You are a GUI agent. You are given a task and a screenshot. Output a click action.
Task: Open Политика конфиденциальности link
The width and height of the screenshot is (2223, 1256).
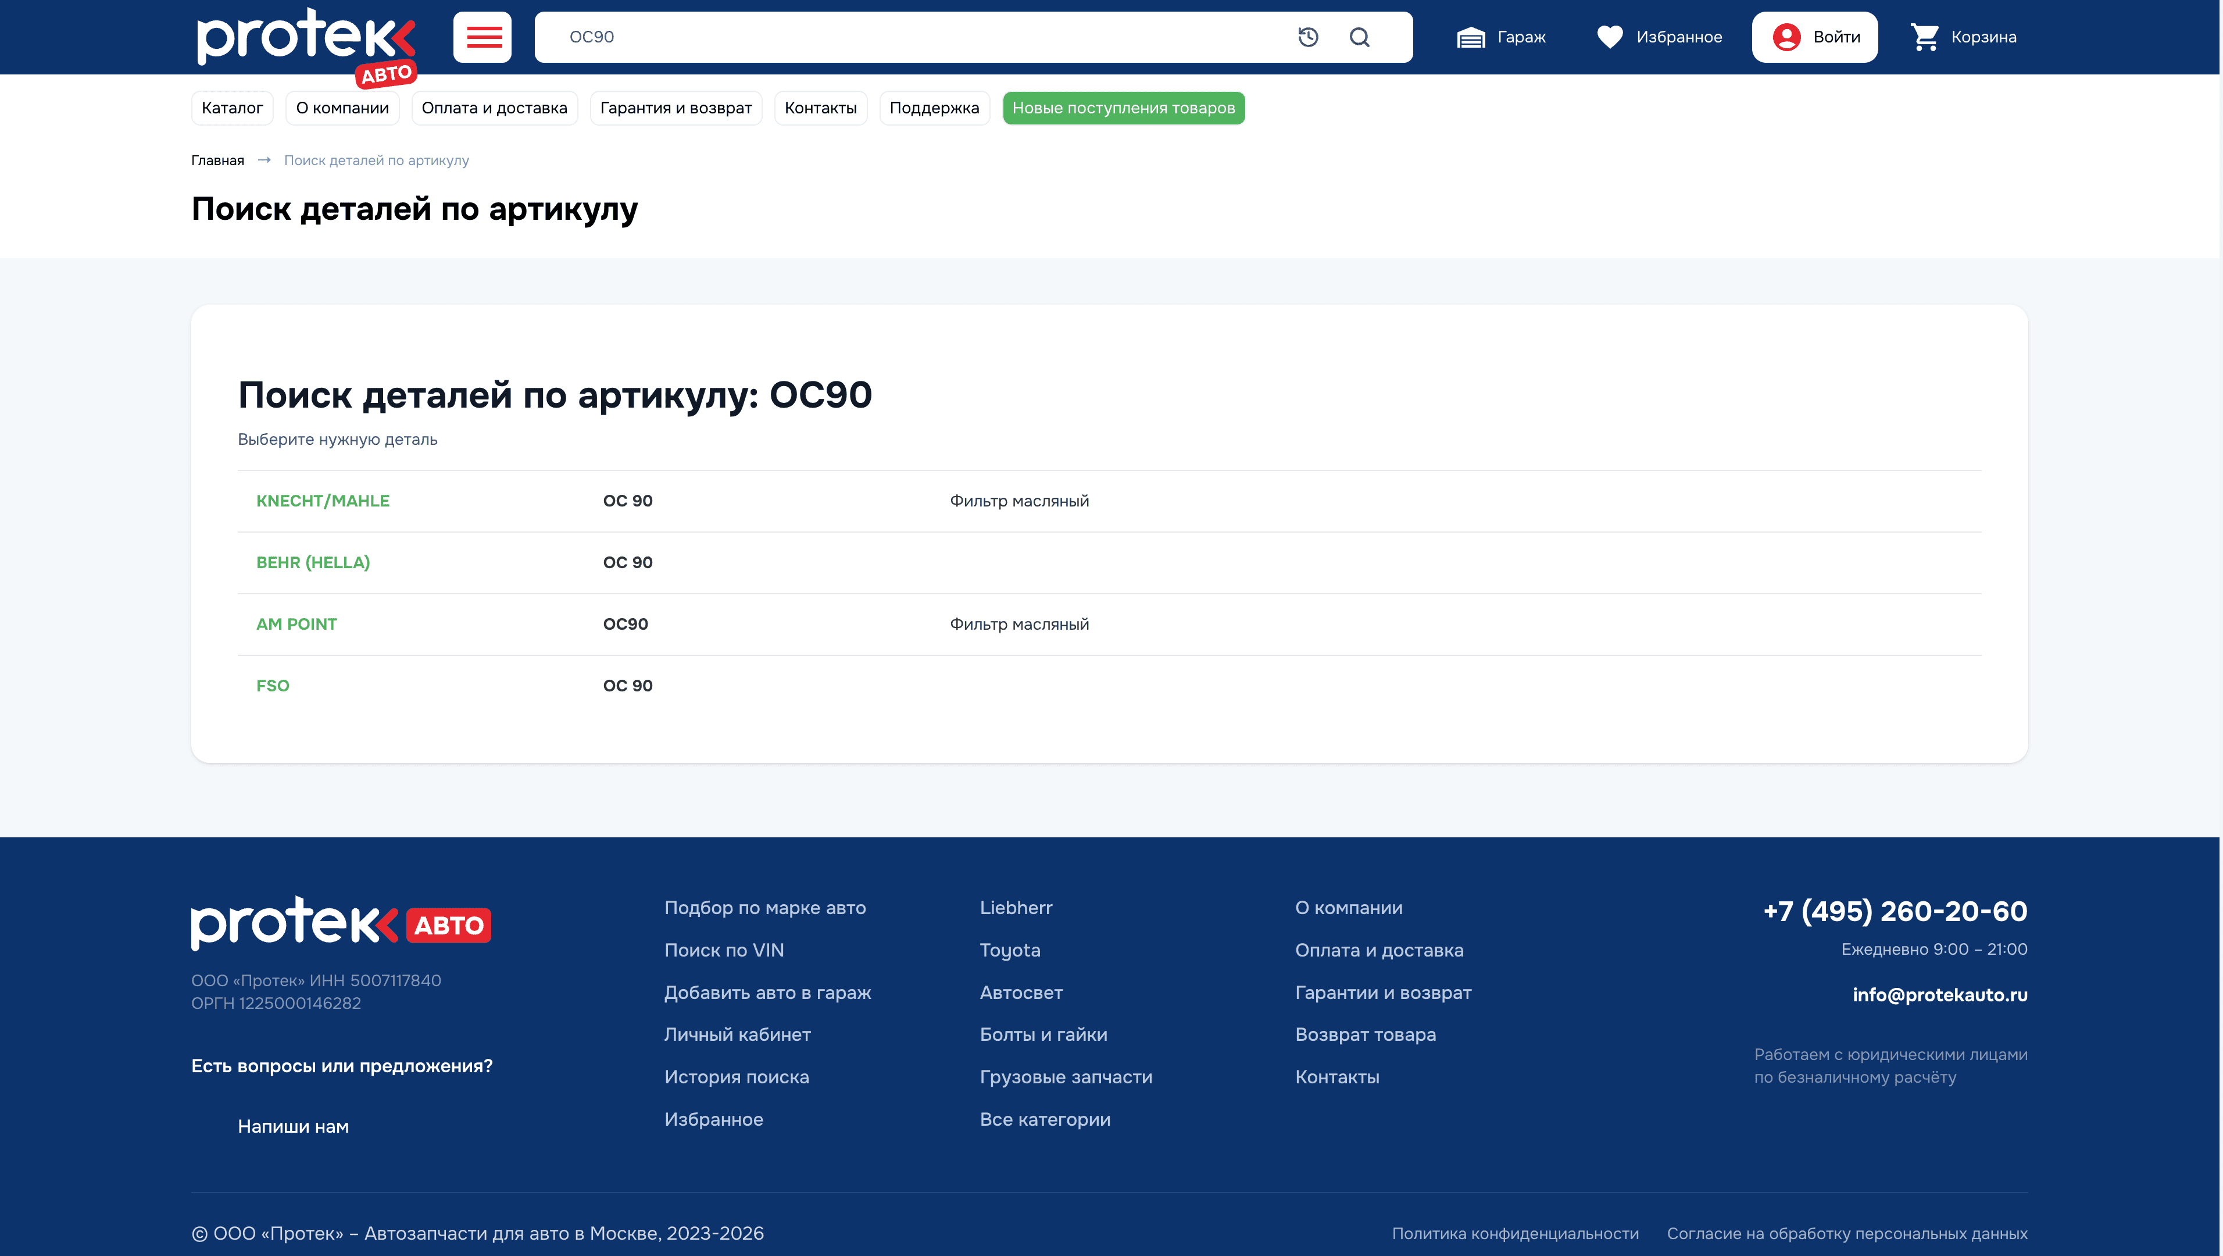[x=1514, y=1233]
